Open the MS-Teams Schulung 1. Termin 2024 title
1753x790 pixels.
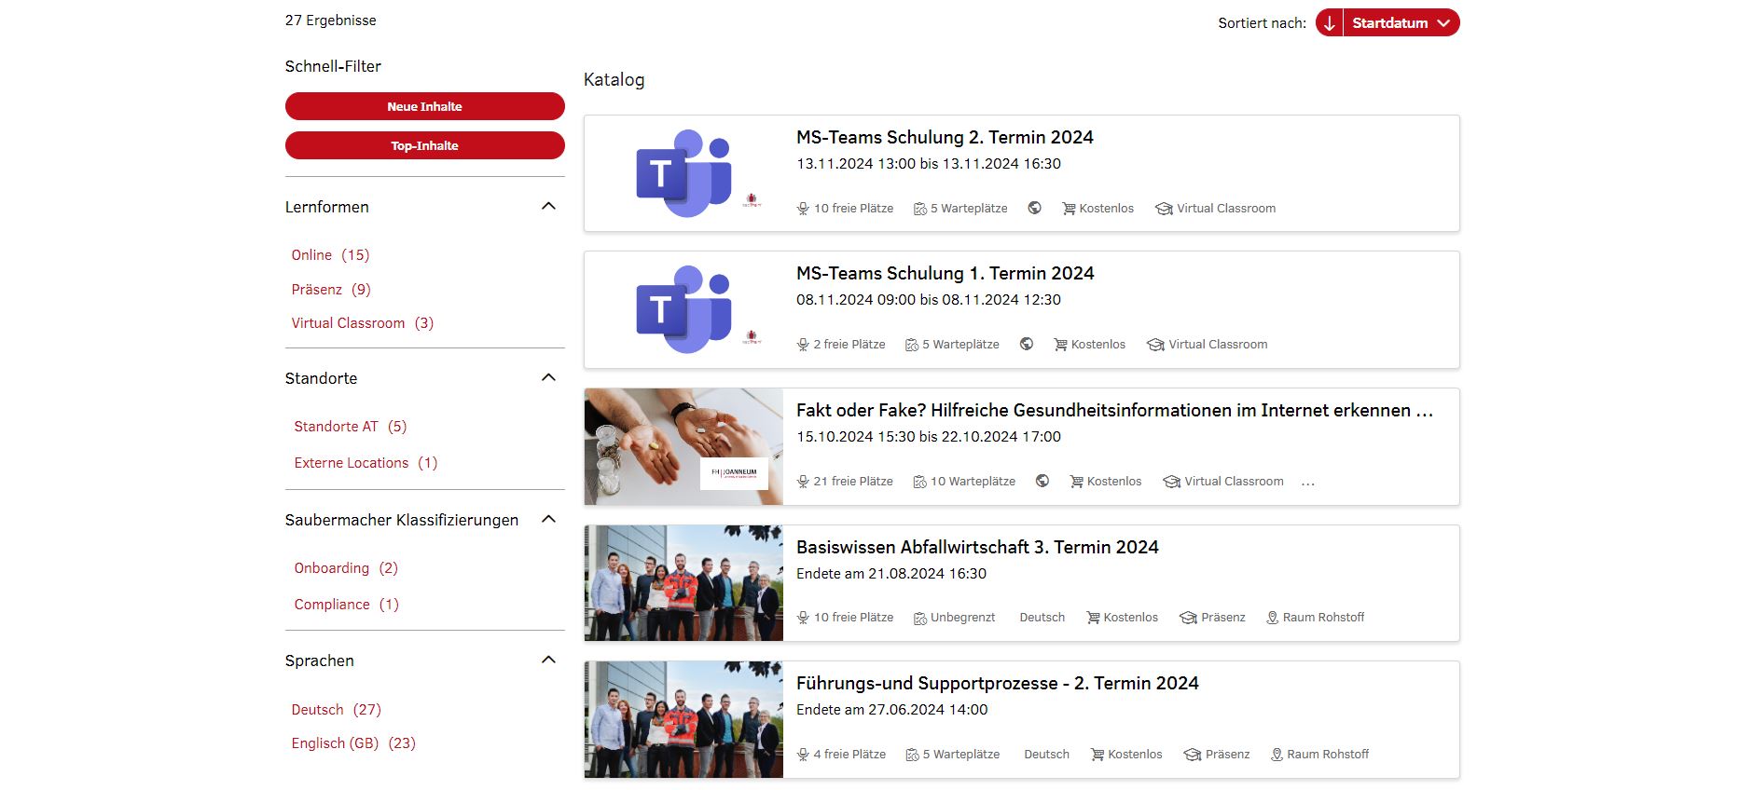(945, 273)
